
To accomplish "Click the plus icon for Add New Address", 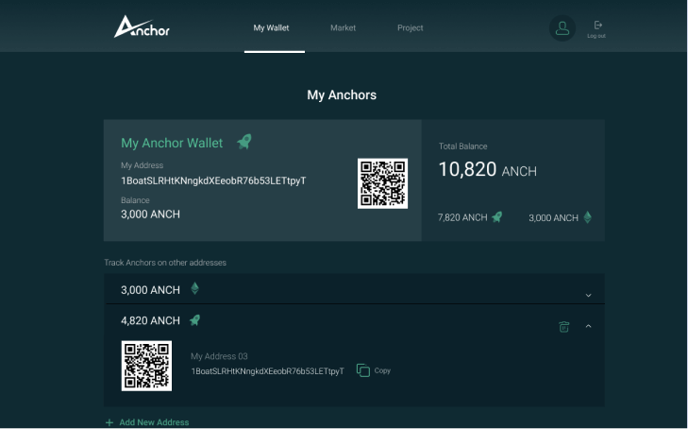I will (109, 422).
